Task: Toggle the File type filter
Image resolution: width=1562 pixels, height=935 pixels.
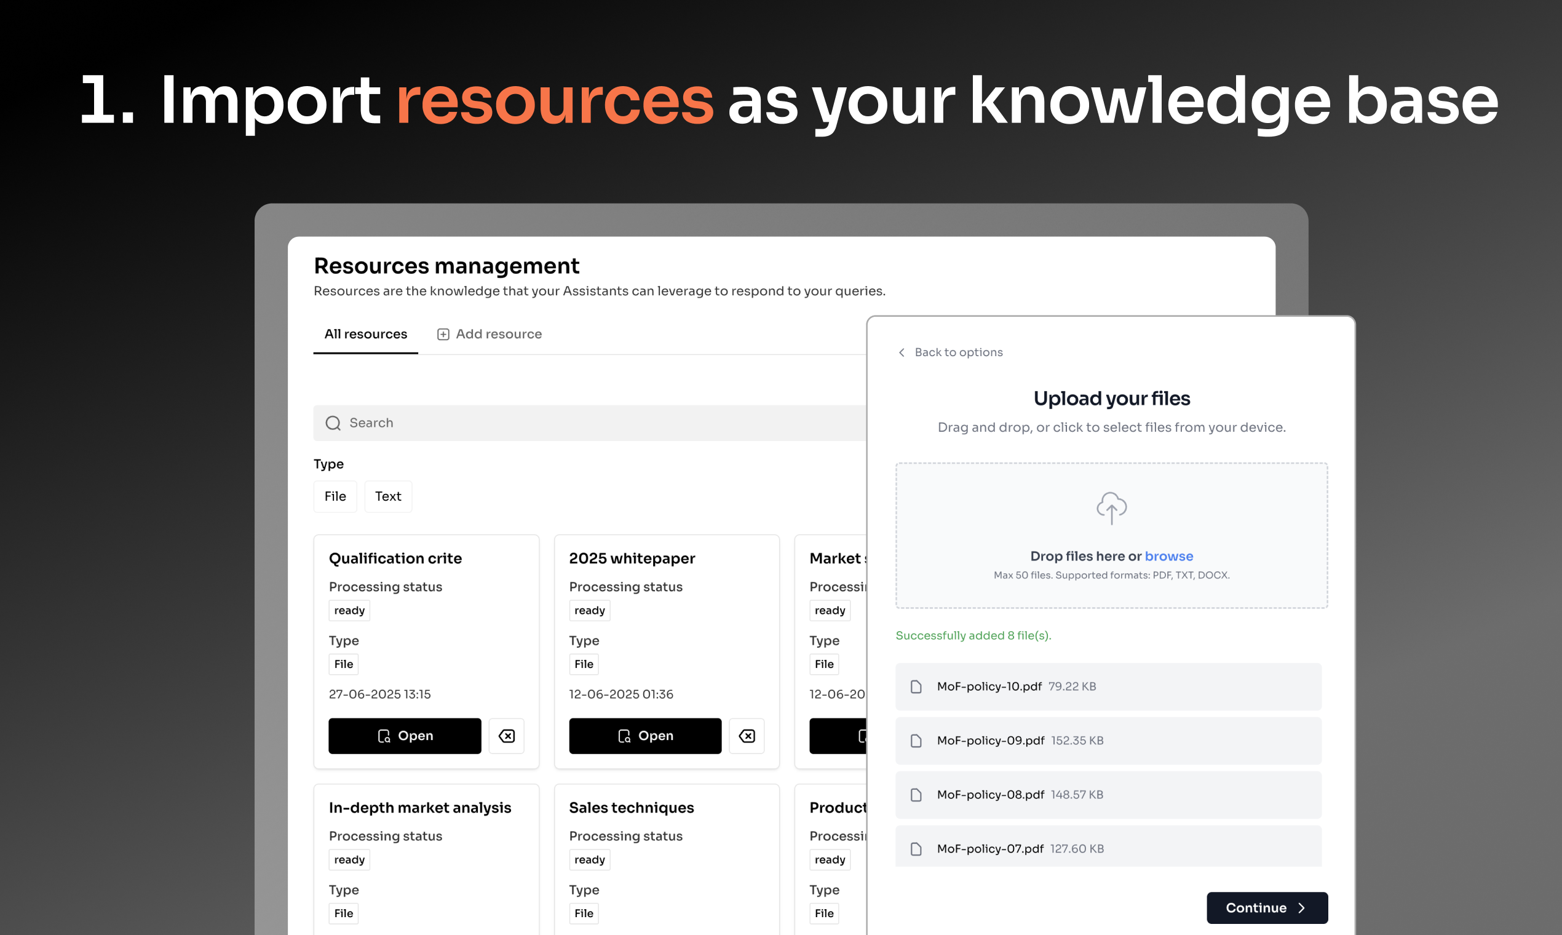Action: pos(335,496)
